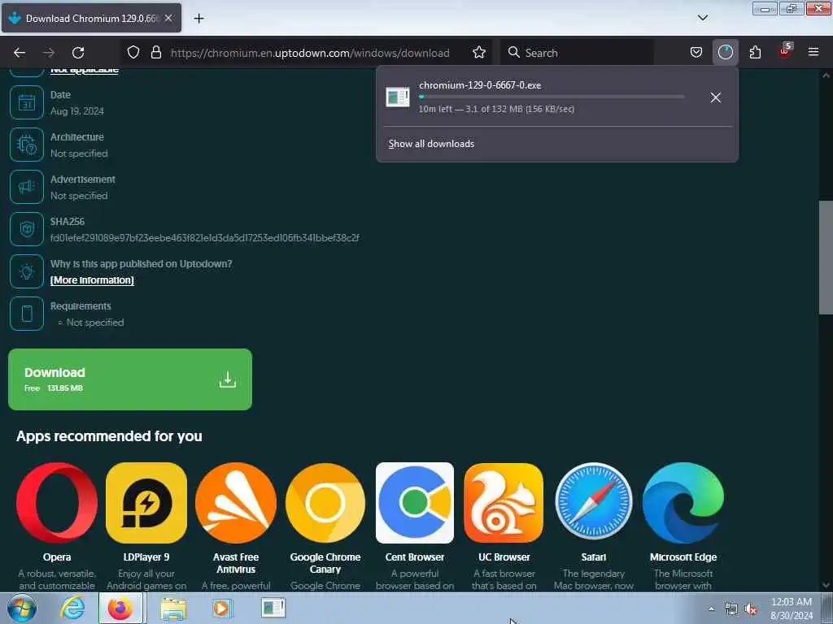833x624 pixels.
Task: Launch Internet Explorer from the taskbar
Action: pos(72,608)
